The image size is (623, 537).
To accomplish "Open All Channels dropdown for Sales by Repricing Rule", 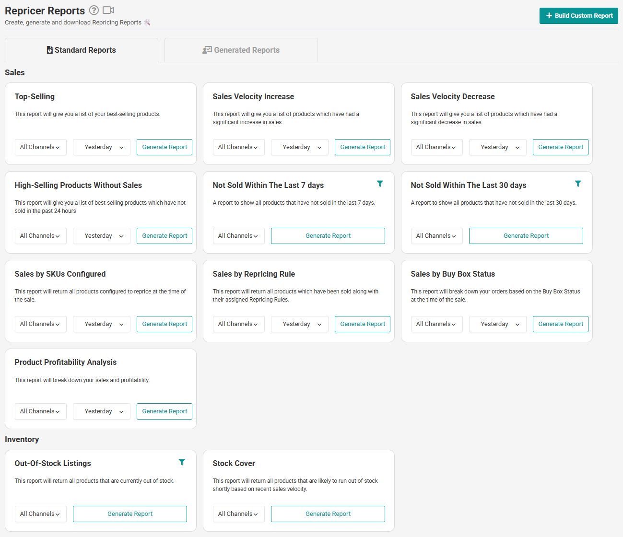I will click(238, 324).
